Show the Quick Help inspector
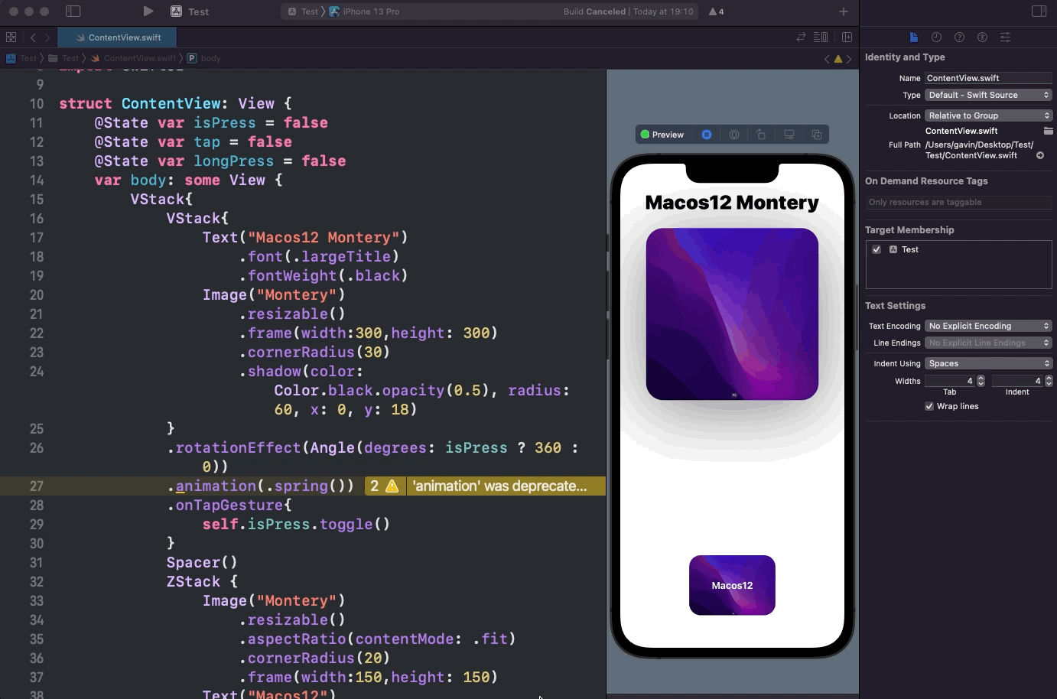1057x699 pixels. (959, 37)
